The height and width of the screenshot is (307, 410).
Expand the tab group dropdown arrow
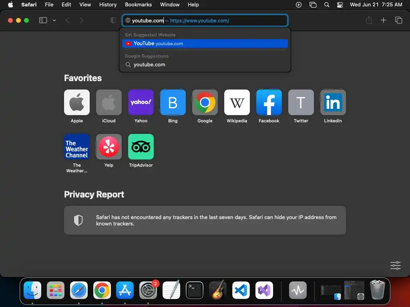pyautogui.click(x=54, y=20)
